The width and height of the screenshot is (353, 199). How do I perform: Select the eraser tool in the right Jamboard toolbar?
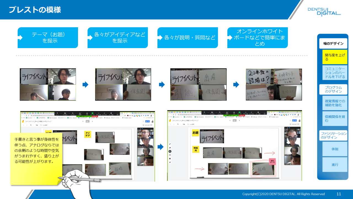coord(170,148)
